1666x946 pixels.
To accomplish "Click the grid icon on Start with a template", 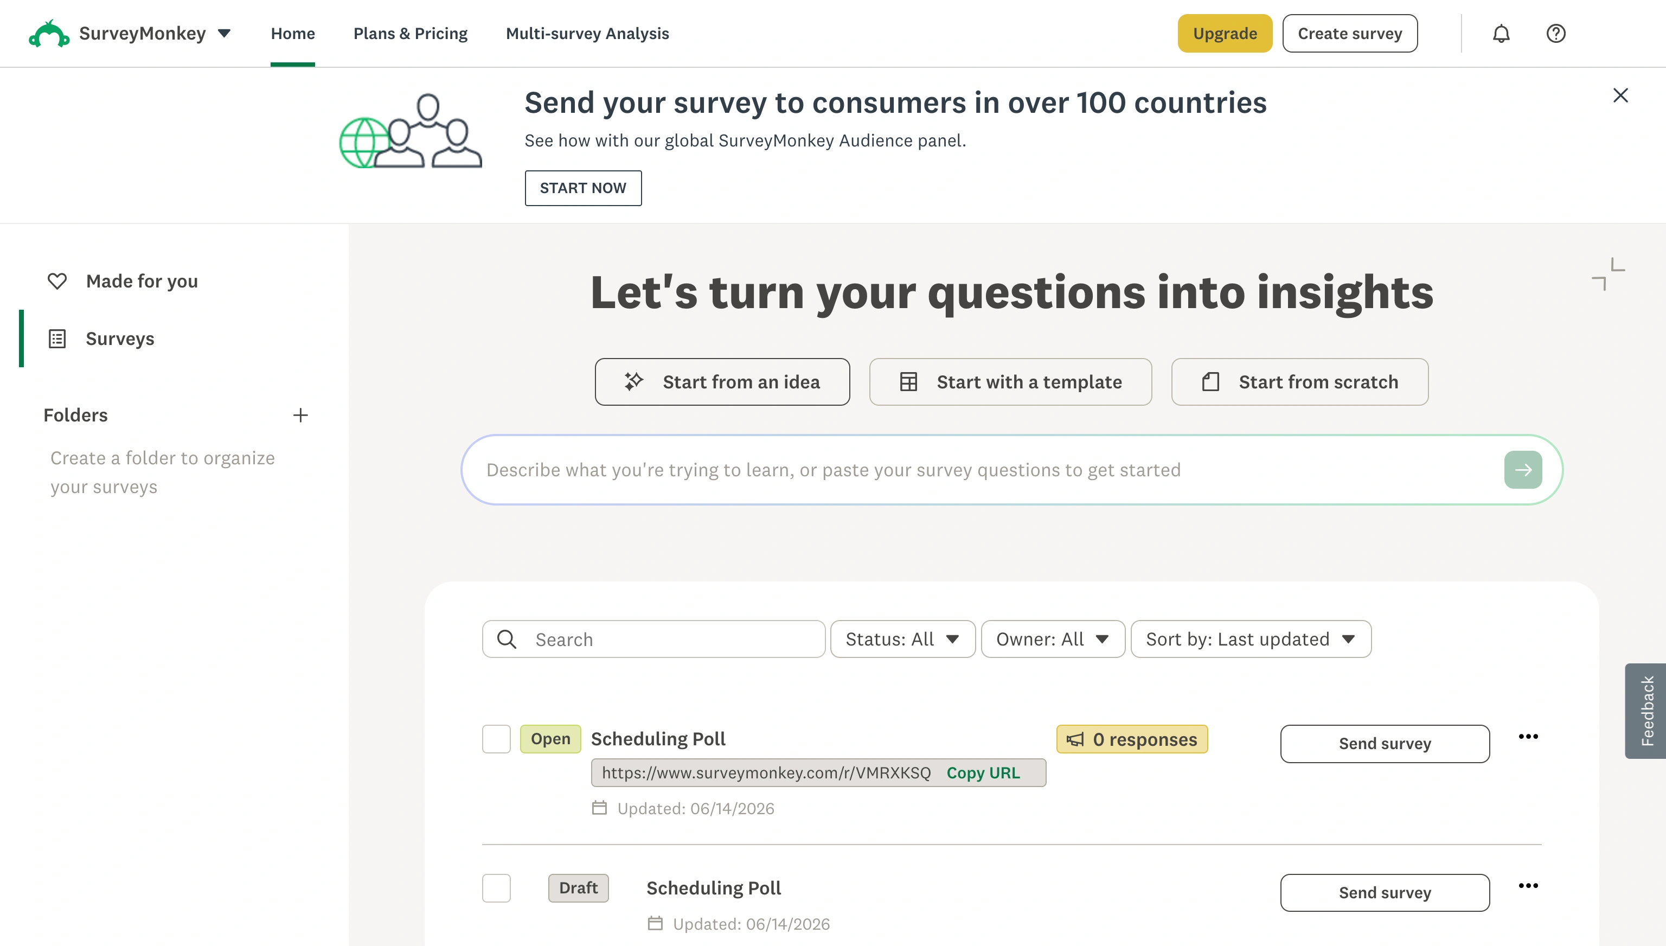I will [x=909, y=382].
